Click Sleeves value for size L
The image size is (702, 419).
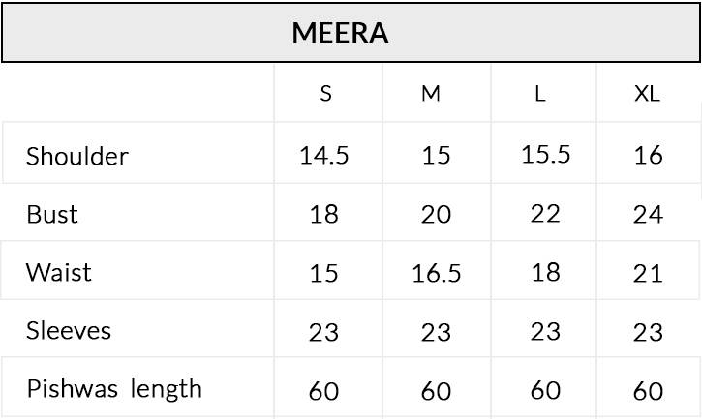click(x=545, y=332)
